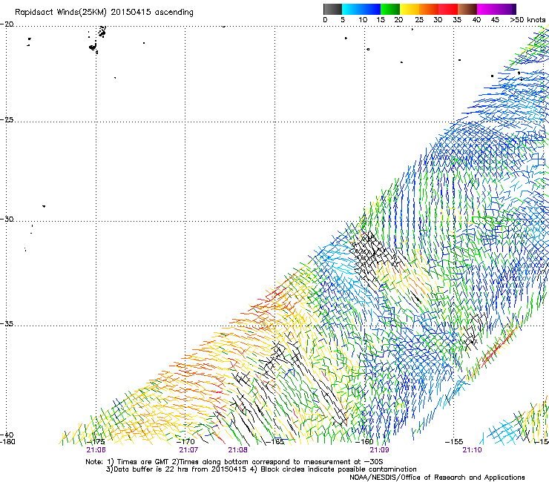Click the 'Data buffer is 22 hrs' note line
The image size is (549, 482).
pos(261,469)
